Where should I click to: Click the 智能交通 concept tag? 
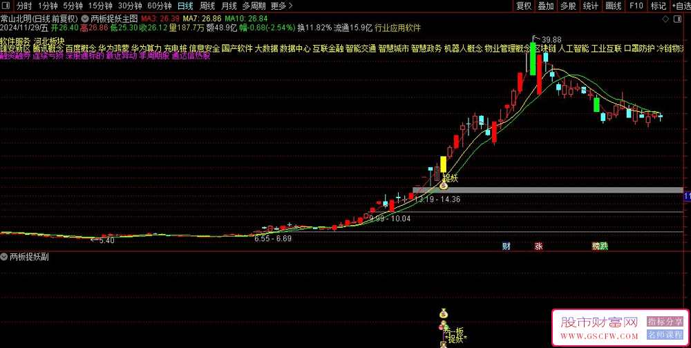coord(361,48)
